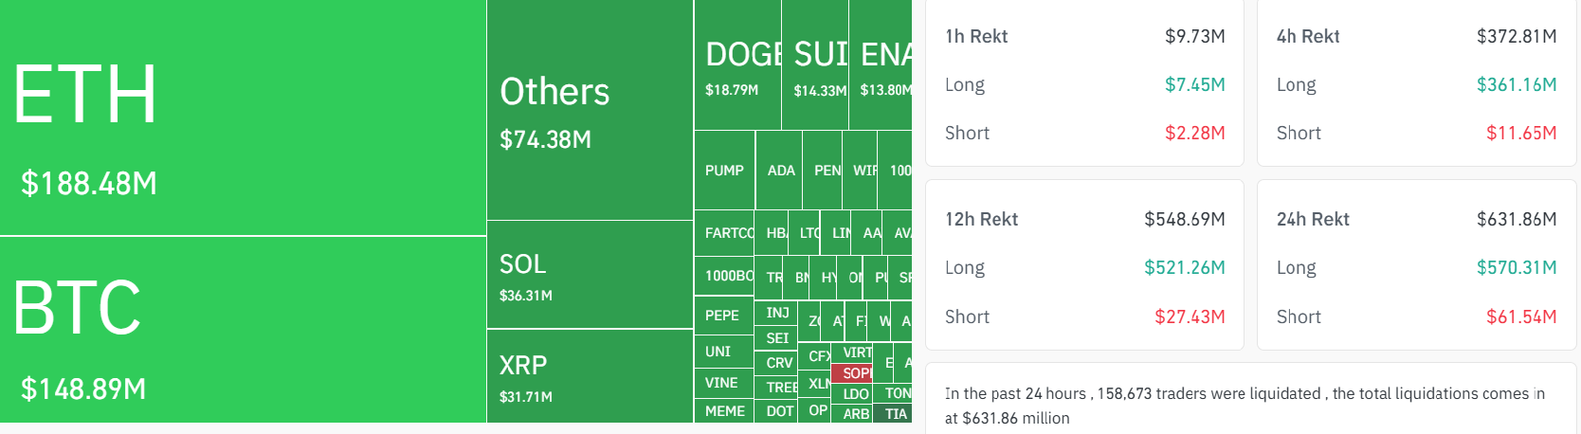Select the dark TIA tile
This screenshot has width=1581, height=434.
[x=897, y=414]
